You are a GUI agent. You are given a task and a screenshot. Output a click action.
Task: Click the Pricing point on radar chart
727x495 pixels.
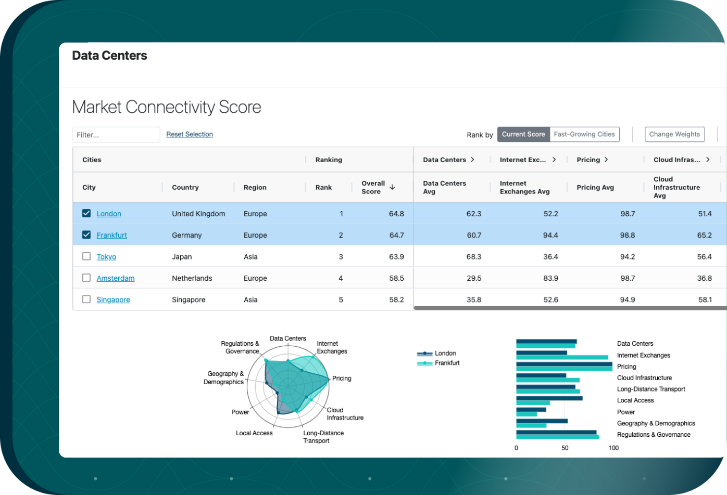coord(329,379)
